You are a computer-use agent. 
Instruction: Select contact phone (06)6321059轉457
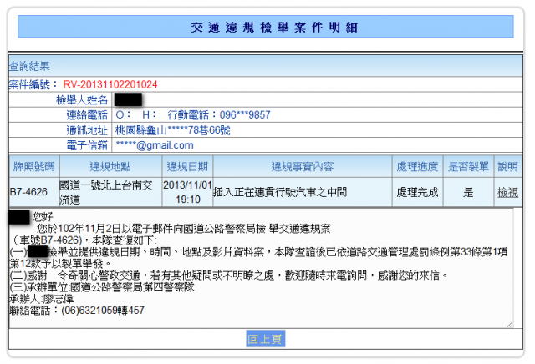point(103,311)
